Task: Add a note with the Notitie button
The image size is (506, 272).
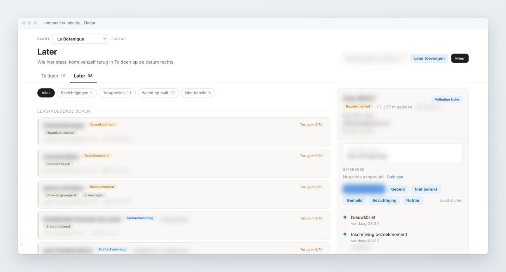Action: click(x=412, y=200)
